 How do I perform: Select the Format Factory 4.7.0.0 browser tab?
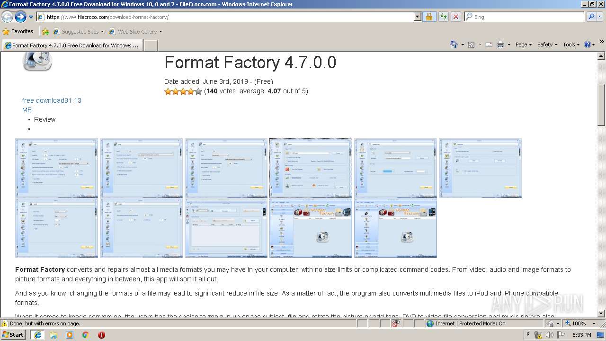72,45
